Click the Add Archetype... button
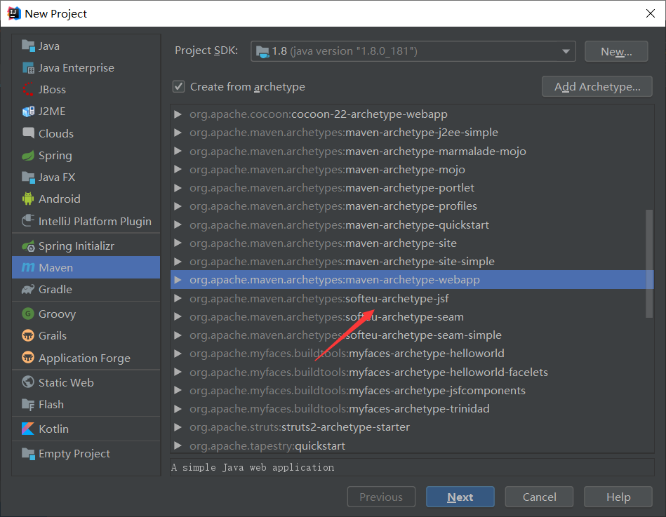The image size is (666, 517). point(597,86)
